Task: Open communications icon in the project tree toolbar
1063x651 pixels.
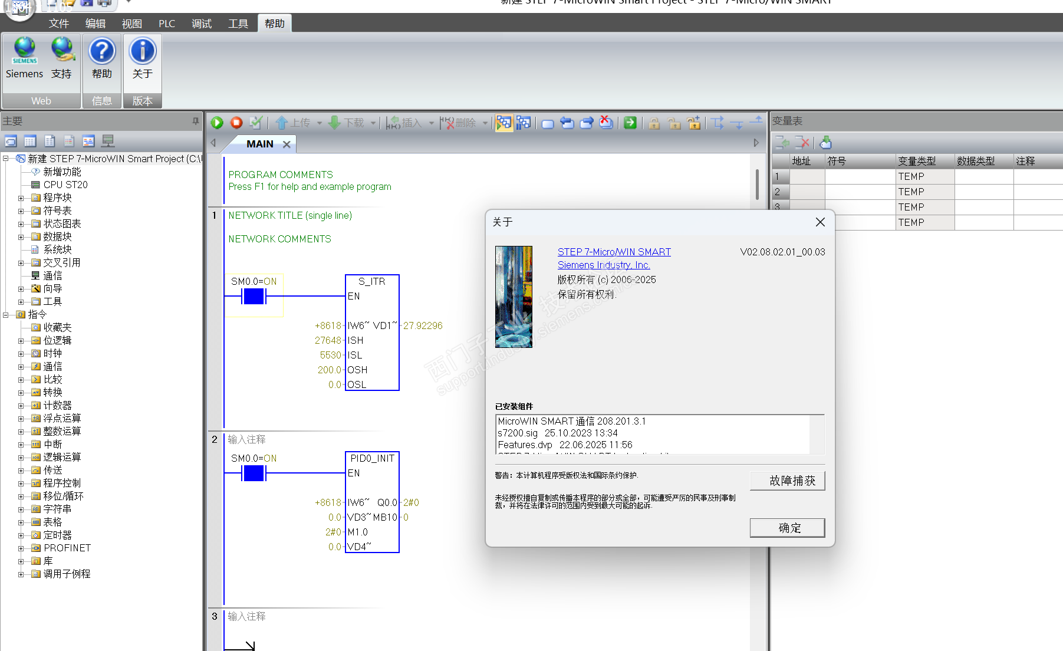Action: click(x=108, y=141)
